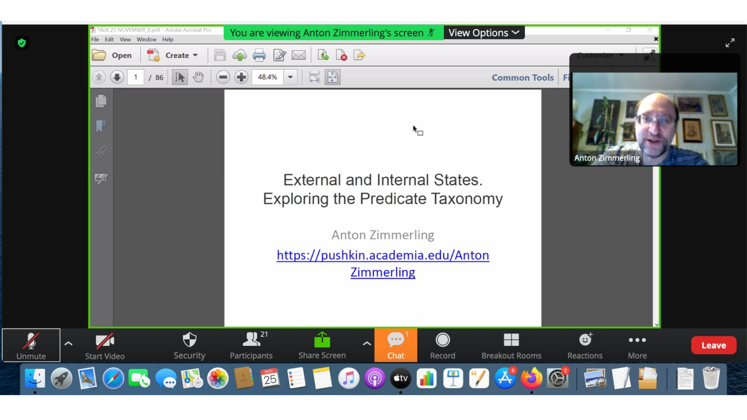The width and height of the screenshot is (747, 420).
Task: Expand the View Options dropdown
Action: tap(484, 33)
